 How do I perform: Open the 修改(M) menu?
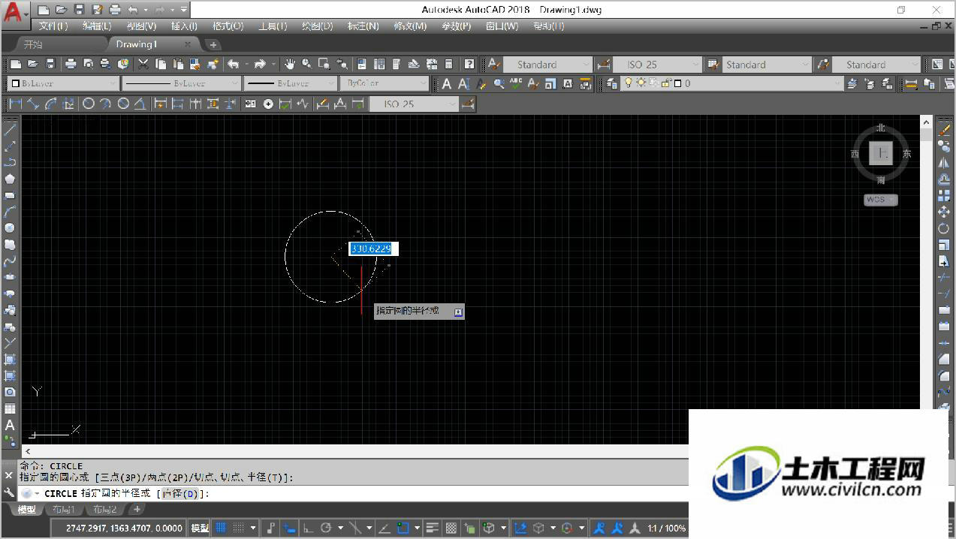(x=411, y=26)
